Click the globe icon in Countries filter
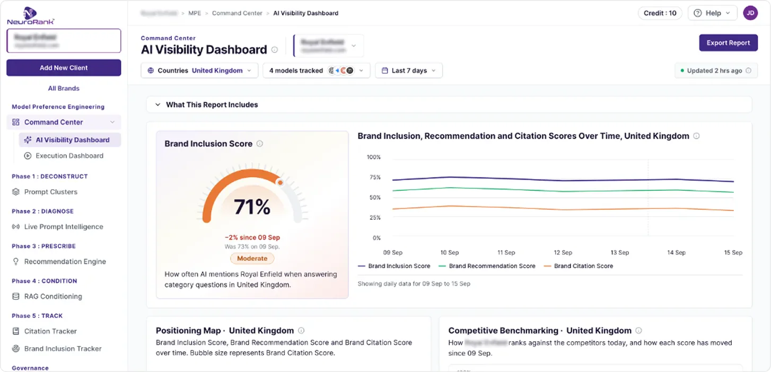 pos(151,70)
